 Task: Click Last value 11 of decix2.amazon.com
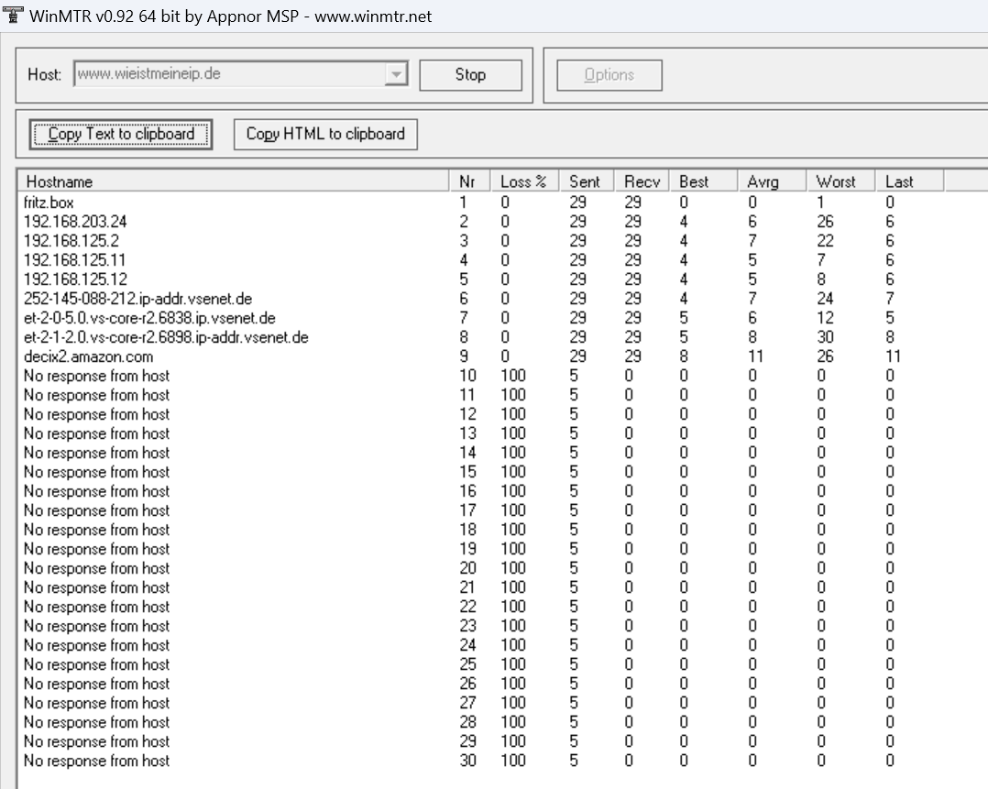(893, 356)
